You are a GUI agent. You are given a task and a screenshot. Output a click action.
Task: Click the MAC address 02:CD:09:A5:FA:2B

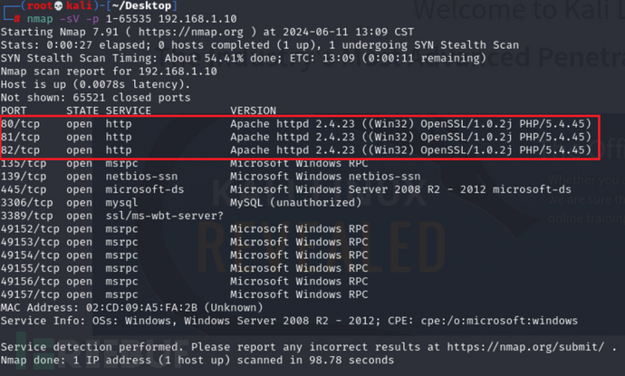[135, 307]
